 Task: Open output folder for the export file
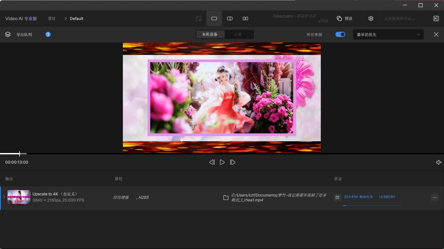tap(226, 197)
